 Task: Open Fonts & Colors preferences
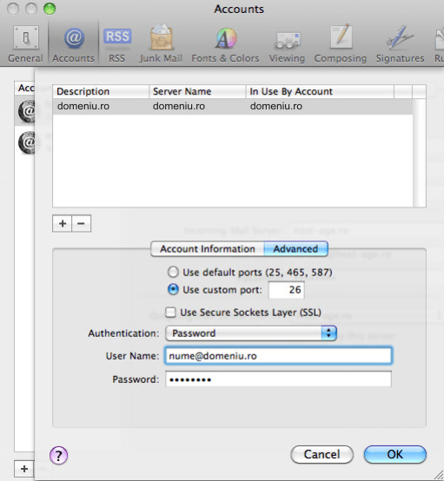point(225,44)
